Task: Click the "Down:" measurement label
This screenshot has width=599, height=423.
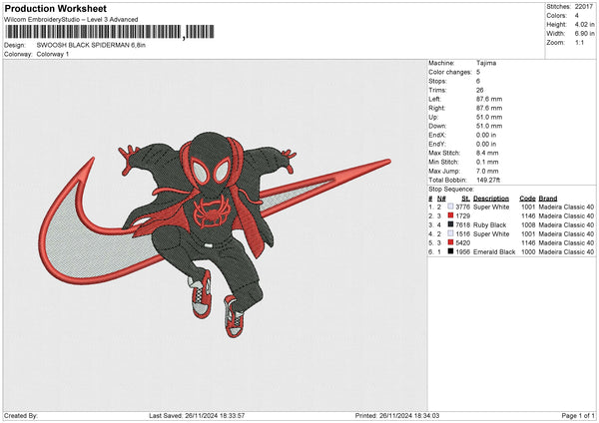Action: point(437,126)
